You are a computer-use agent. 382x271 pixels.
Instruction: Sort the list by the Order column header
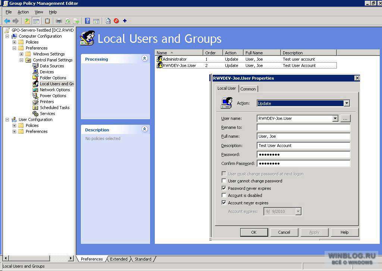click(213, 53)
